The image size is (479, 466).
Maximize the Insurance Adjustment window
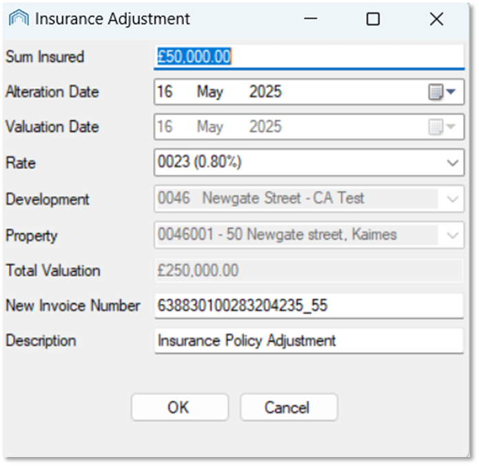pyautogui.click(x=373, y=19)
